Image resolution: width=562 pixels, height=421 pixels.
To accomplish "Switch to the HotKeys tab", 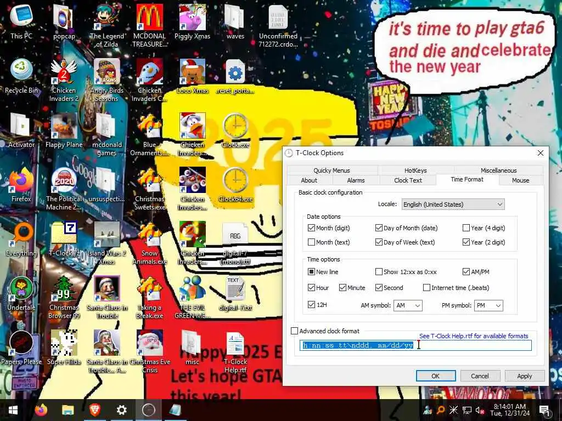I will click(415, 170).
